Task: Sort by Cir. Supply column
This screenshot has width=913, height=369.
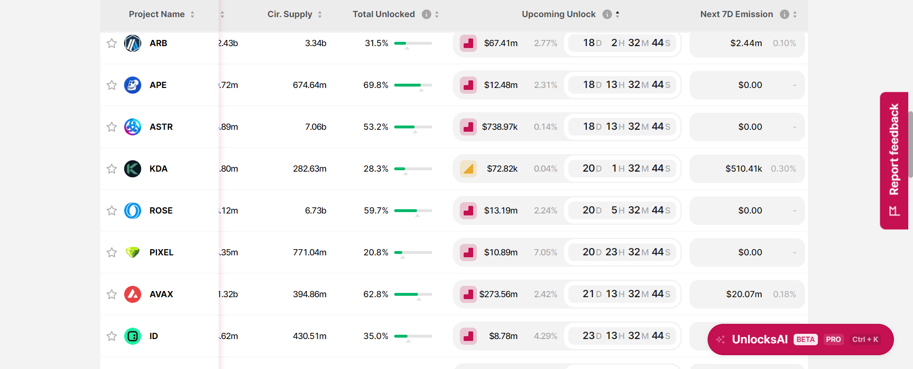Action: pyautogui.click(x=320, y=14)
